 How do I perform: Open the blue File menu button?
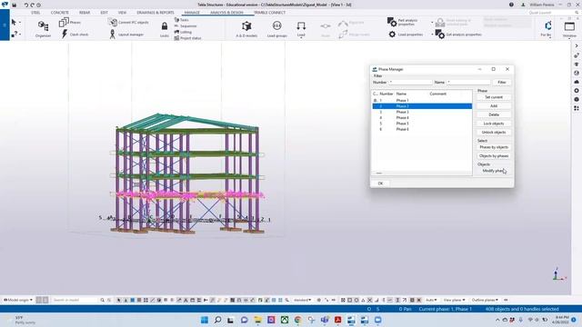[x=5, y=25]
